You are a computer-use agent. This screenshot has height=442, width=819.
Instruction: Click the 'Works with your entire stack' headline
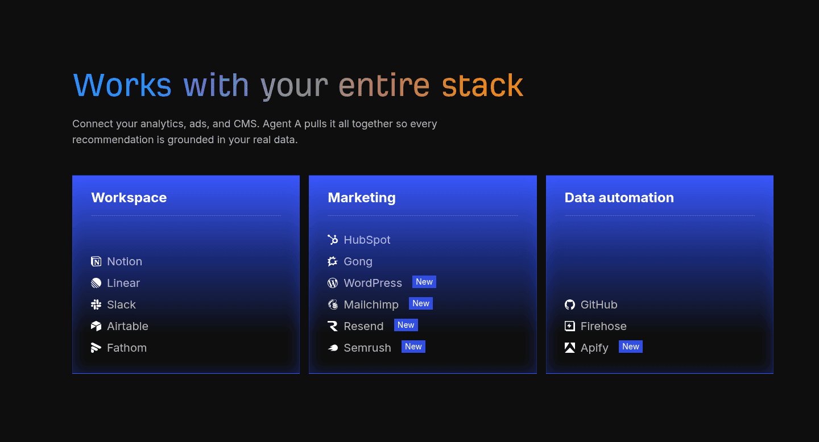[298, 86]
